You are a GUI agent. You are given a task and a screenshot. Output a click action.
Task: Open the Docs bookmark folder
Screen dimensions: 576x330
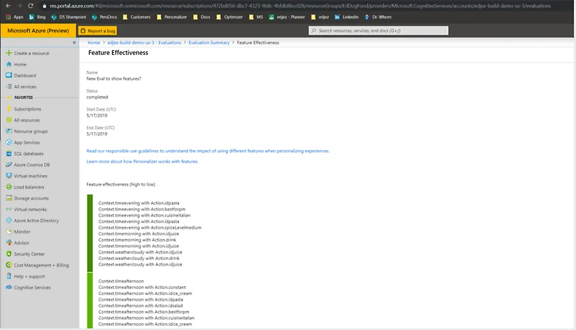(x=202, y=17)
